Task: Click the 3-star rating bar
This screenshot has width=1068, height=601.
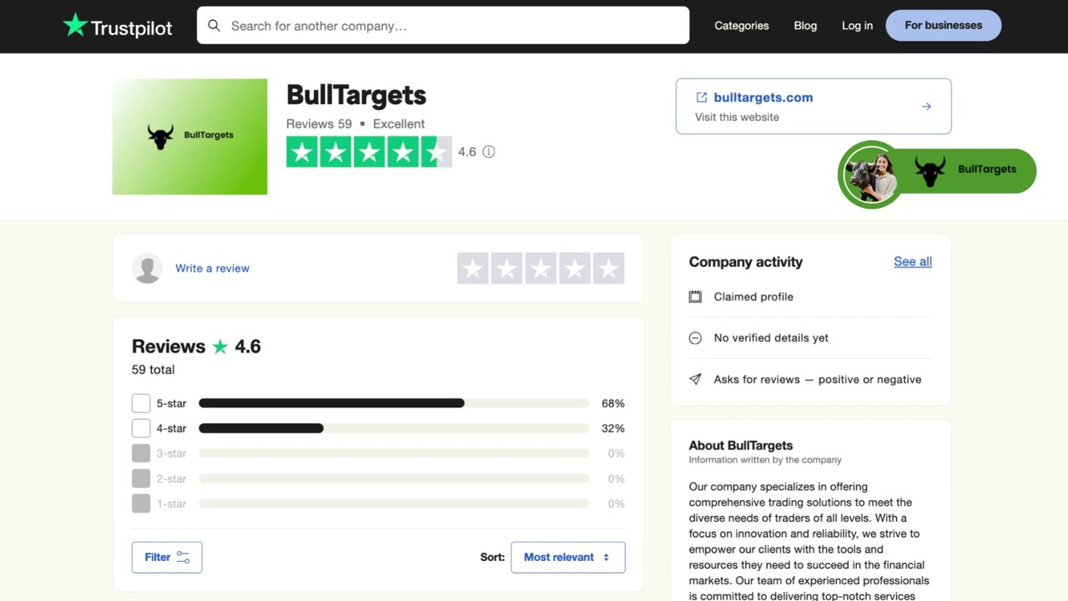Action: tap(394, 453)
